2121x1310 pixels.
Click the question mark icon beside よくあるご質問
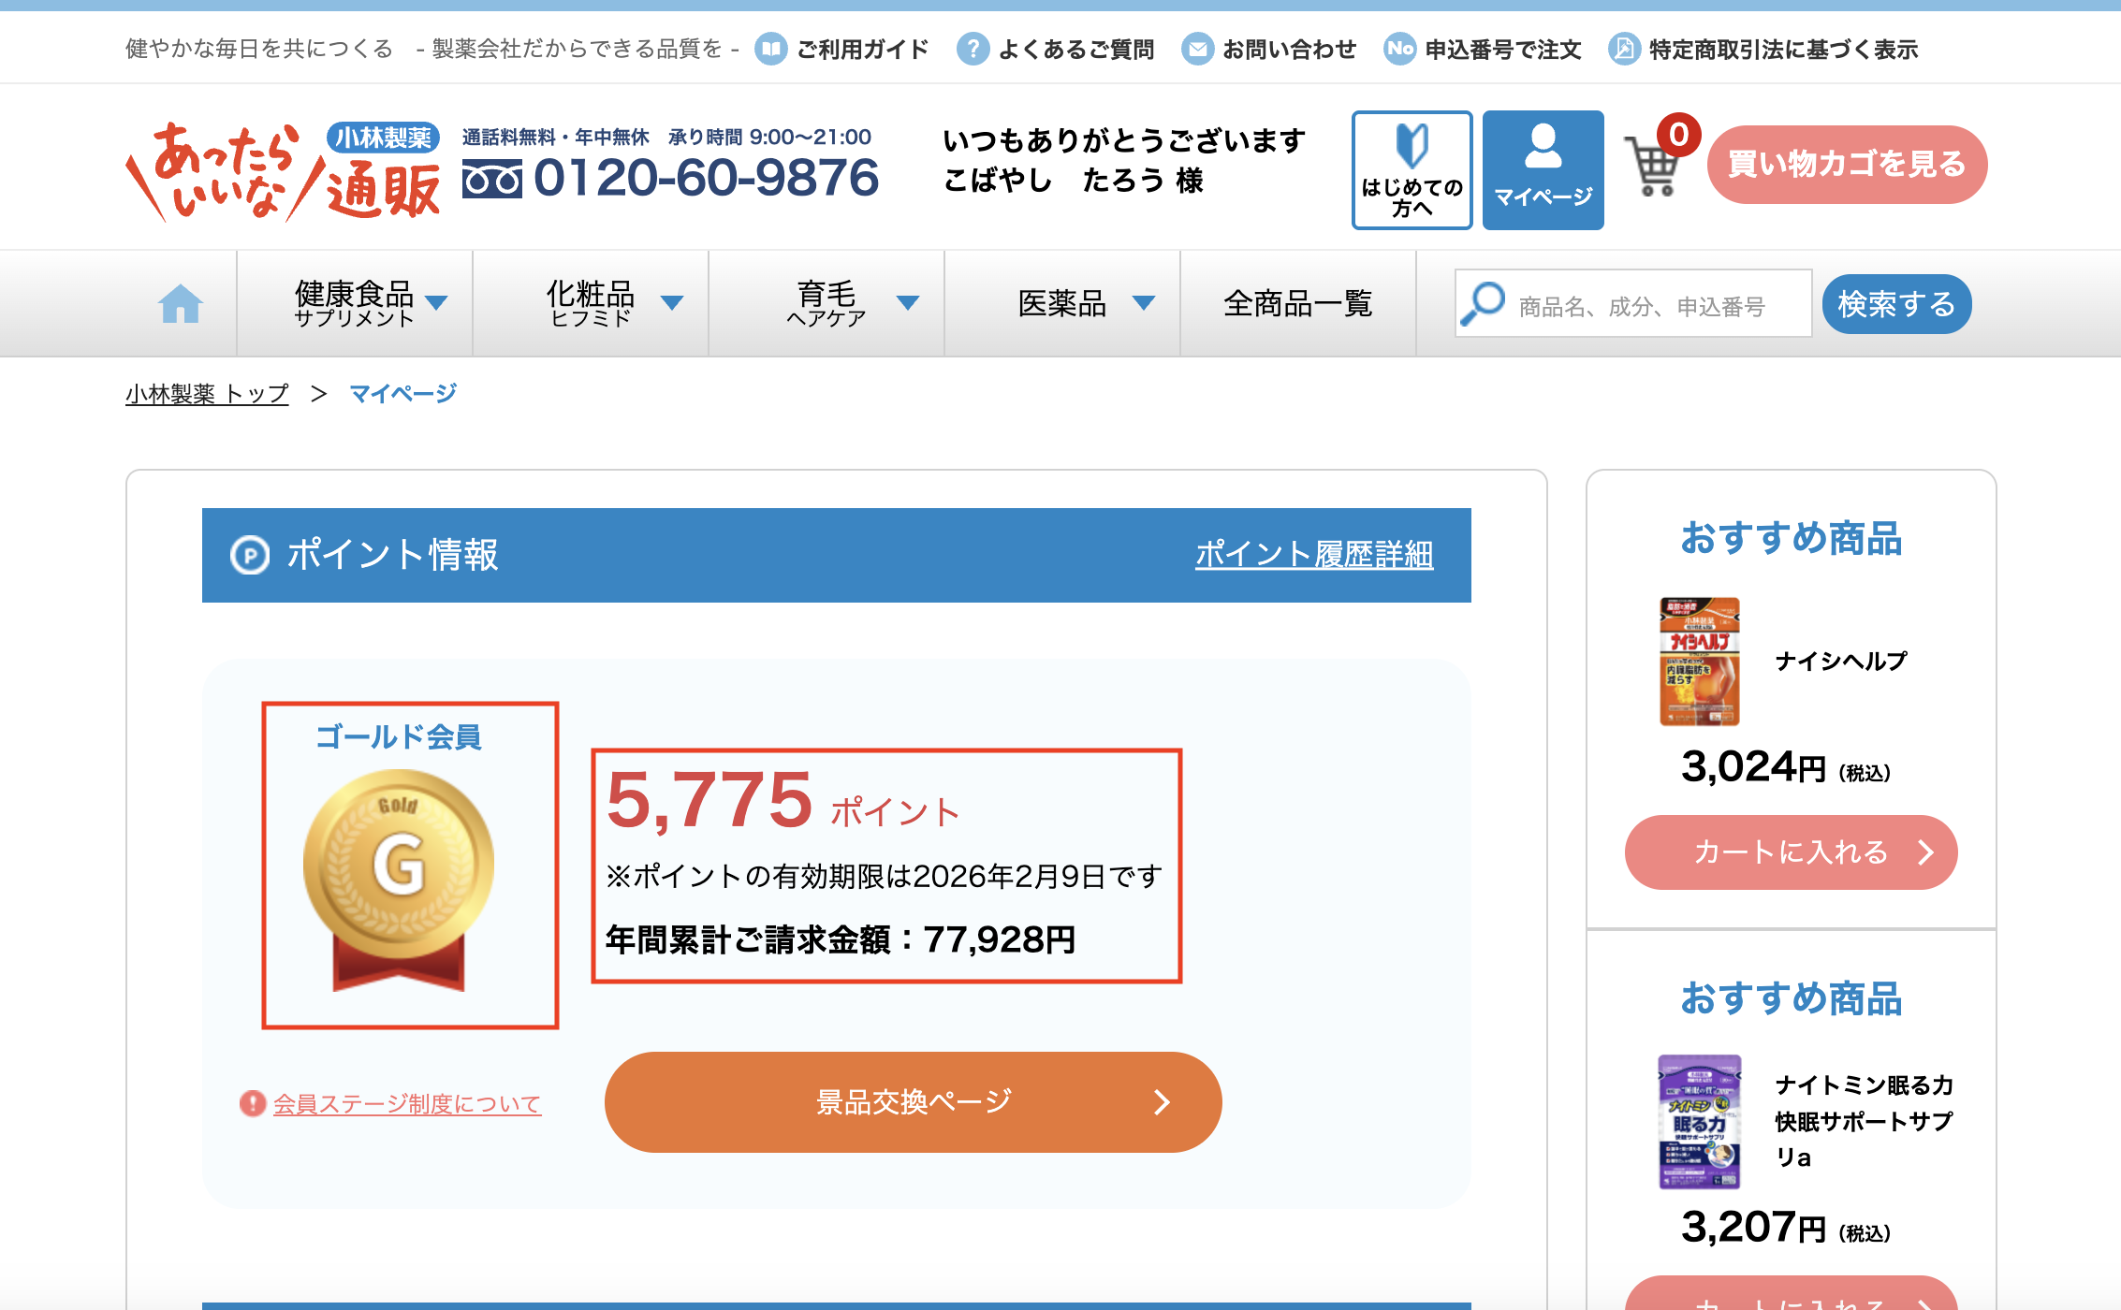[973, 49]
